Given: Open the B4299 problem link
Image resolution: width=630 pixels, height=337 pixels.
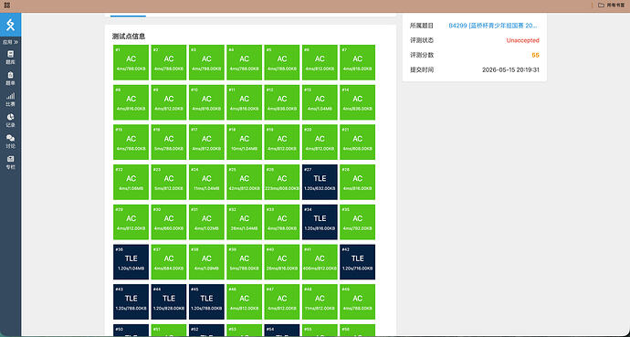Looking at the screenshot, I should [493, 26].
